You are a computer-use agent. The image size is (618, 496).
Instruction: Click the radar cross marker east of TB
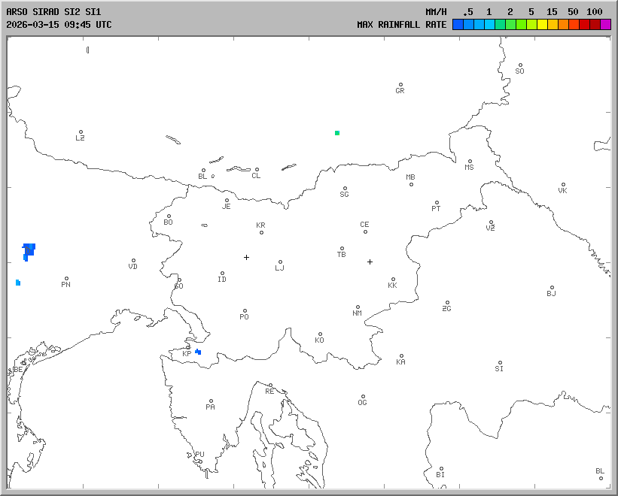370,262
